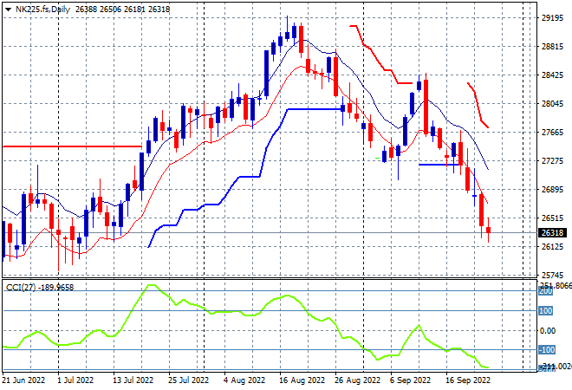572x390 pixels.
Task: Click the 26 Aug 2022 date label
Action: [x=357, y=380]
